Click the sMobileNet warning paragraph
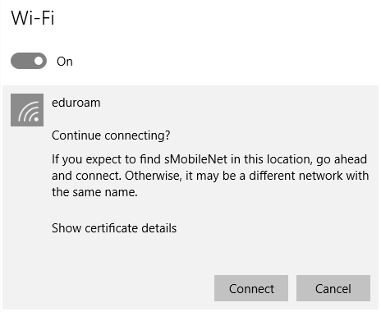The height and width of the screenshot is (312, 381). point(210,176)
